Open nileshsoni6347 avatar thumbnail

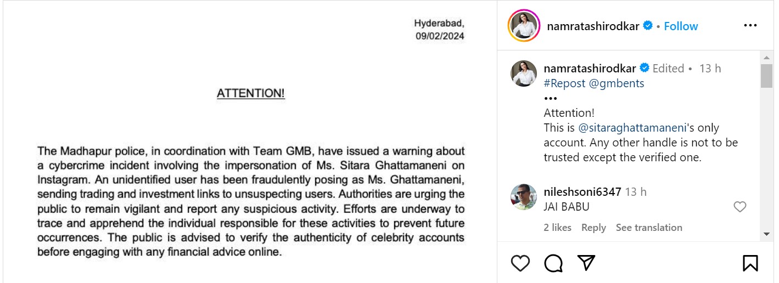click(x=523, y=197)
